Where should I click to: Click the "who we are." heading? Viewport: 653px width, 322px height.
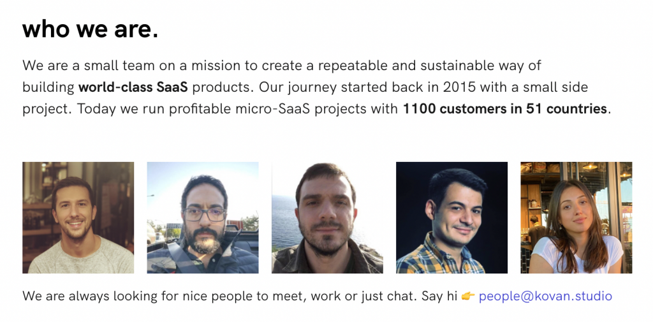(x=91, y=29)
